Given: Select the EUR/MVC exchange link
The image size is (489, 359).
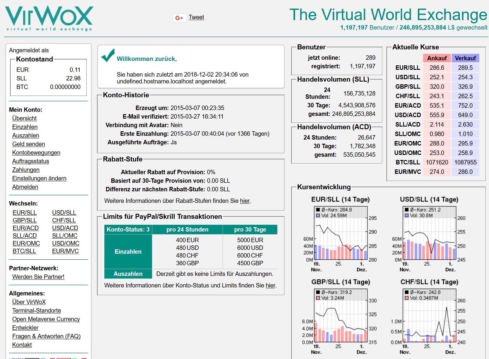Looking at the screenshot, I should coord(65,251).
